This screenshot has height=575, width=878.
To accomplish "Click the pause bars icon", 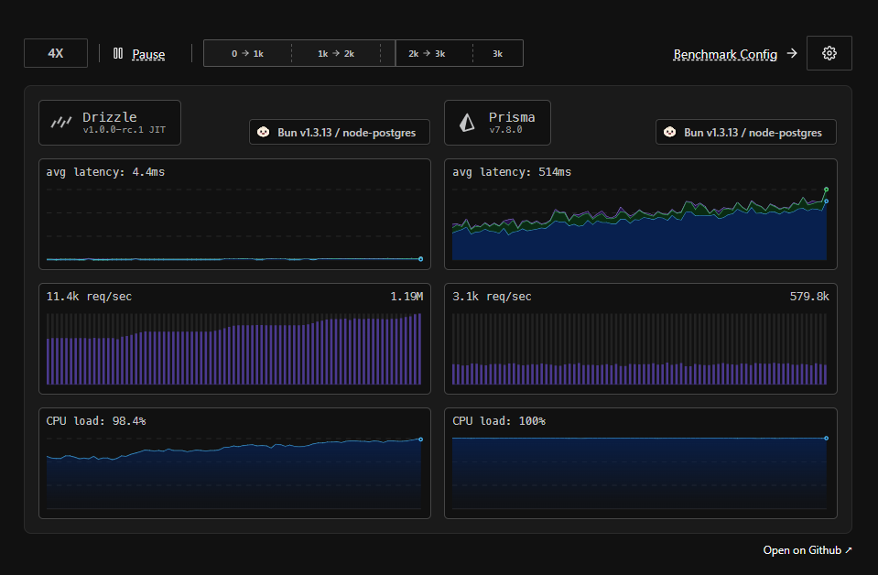I will (118, 53).
